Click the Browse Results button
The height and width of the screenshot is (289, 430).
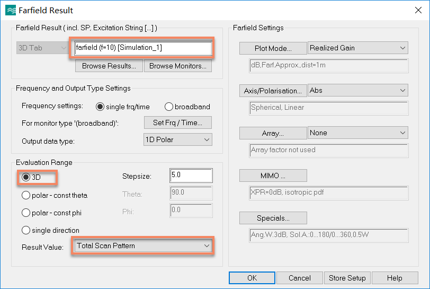tap(109, 66)
